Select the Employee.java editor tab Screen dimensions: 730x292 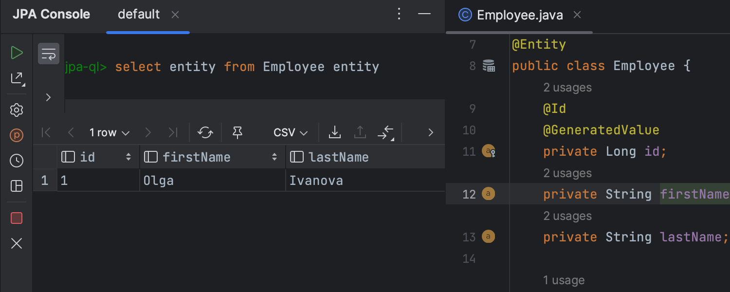tap(520, 15)
